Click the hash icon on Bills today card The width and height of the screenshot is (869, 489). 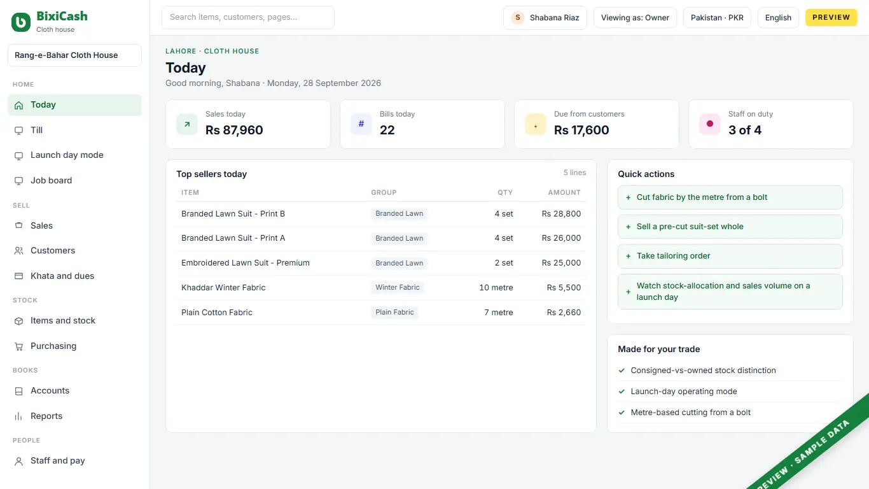pyautogui.click(x=361, y=124)
